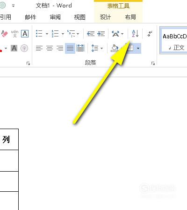Select the 正文 (Normal) style
Screen dimensions: 187x210
pos(173,40)
